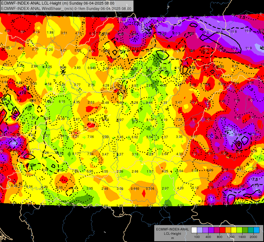
Task: Click the white swatch in the LCL-Height legend
Action: [194, 230]
